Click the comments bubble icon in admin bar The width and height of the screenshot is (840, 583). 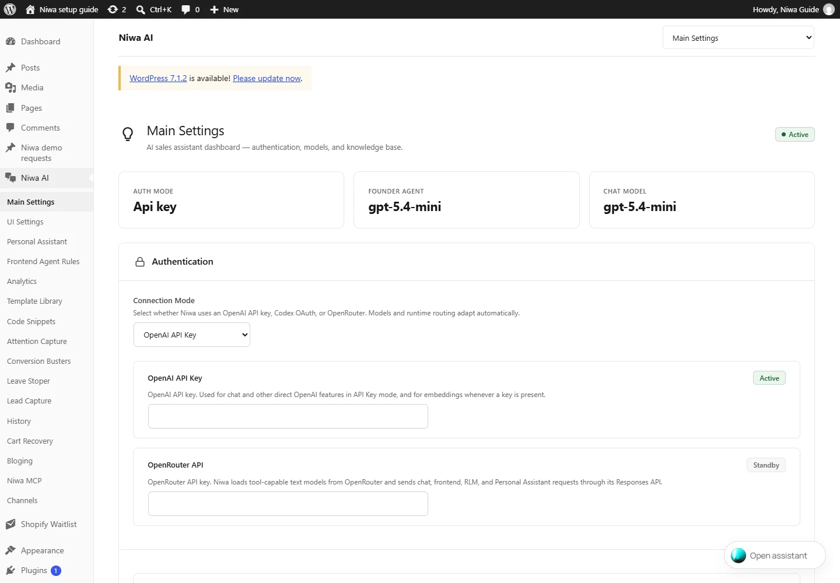185,9
